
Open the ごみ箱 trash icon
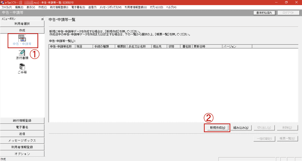point(22,69)
